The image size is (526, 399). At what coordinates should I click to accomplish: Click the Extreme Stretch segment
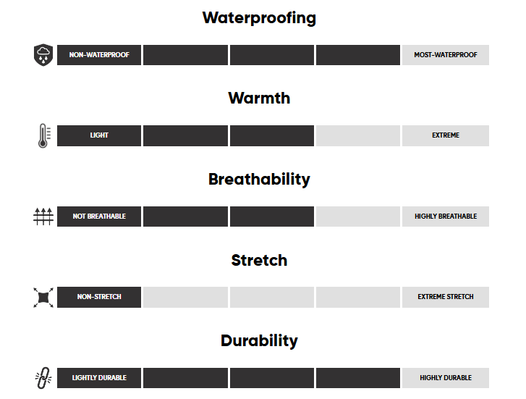(x=445, y=297)
